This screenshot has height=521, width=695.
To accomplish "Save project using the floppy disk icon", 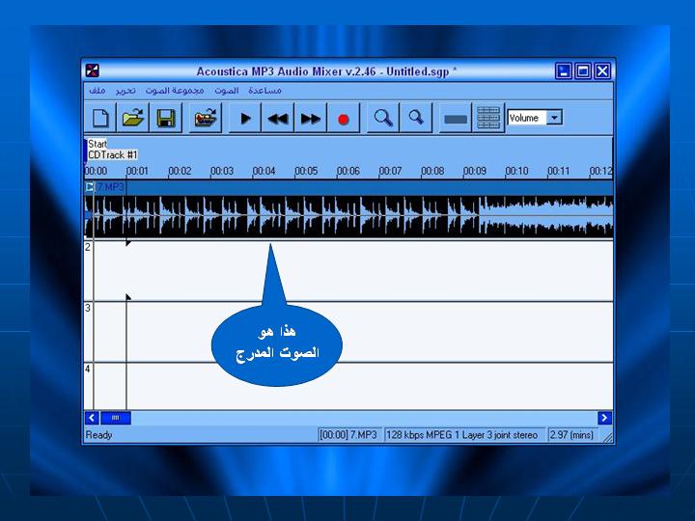I will pos(166,119).
